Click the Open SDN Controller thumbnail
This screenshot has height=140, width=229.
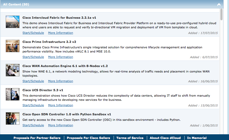(12, 118)
